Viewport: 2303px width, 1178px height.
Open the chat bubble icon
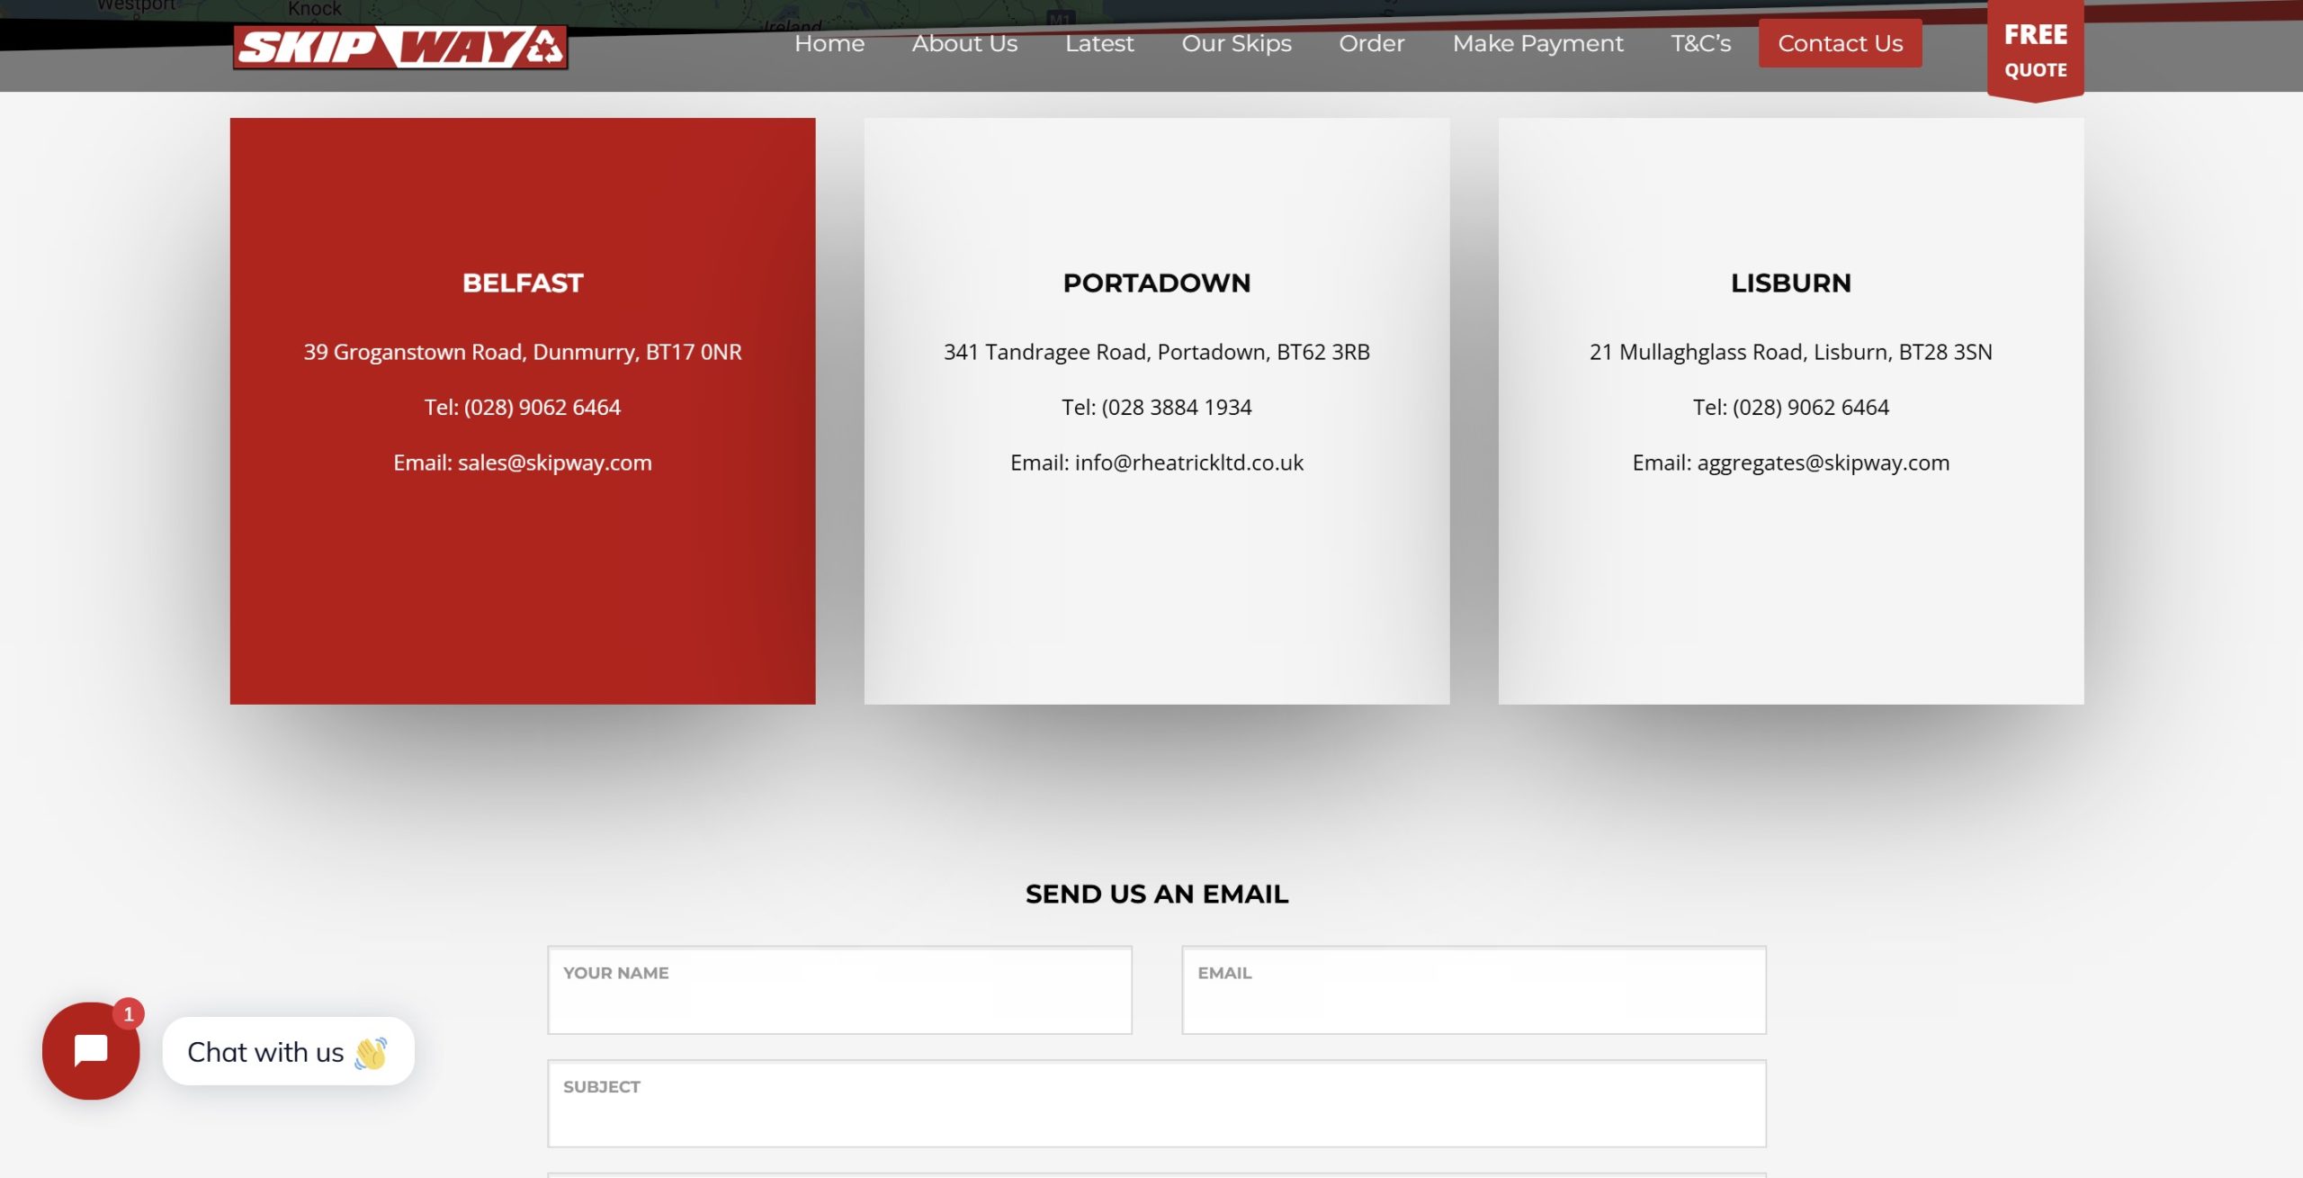tap(91, 1050)
